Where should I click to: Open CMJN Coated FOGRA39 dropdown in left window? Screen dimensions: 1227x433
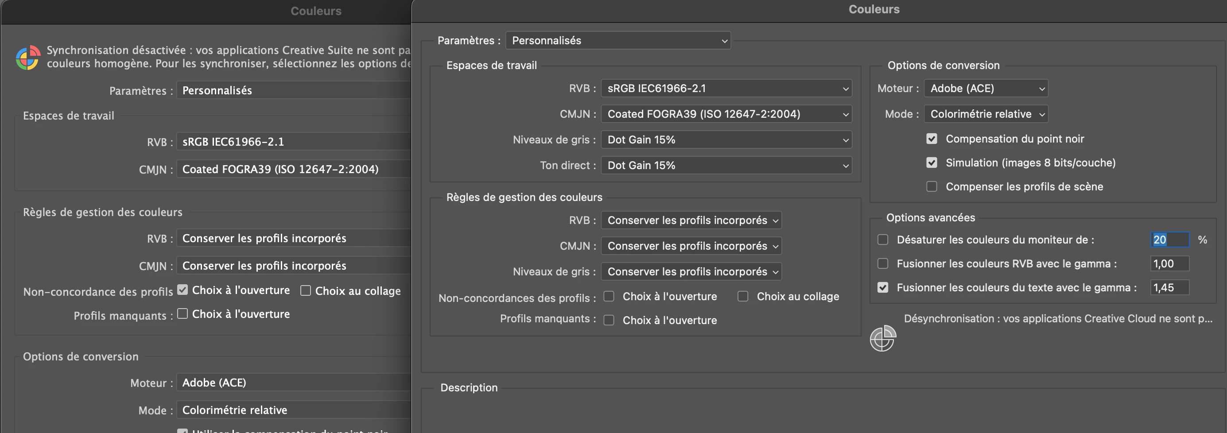coord(293,169)
